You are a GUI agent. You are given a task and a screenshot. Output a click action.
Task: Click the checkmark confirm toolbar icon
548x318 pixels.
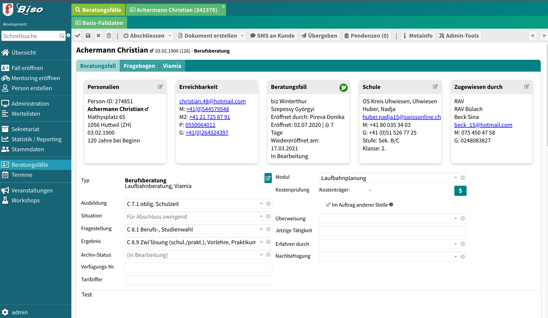pos(78,36)
